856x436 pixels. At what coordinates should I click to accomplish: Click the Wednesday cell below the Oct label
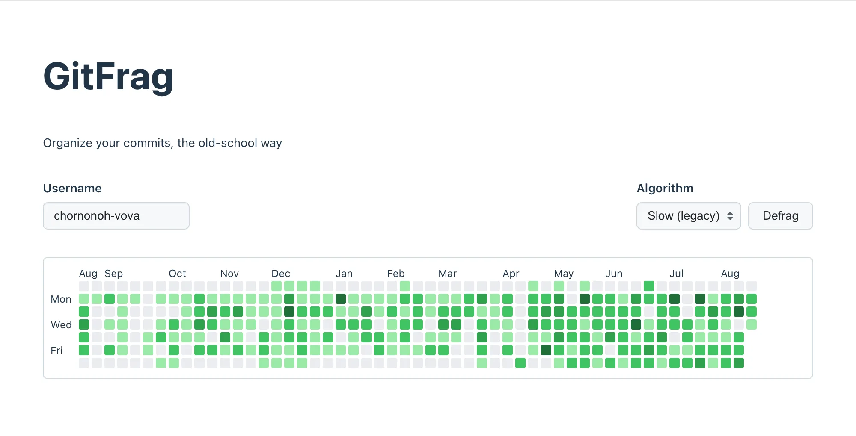tap(174, 324)
